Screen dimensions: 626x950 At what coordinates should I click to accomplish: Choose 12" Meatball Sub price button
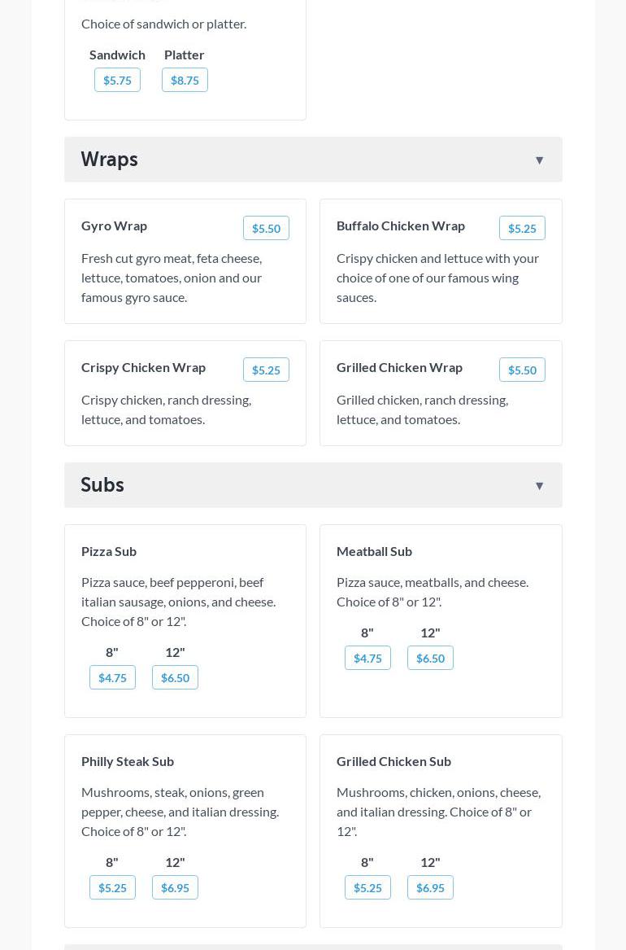430,658
